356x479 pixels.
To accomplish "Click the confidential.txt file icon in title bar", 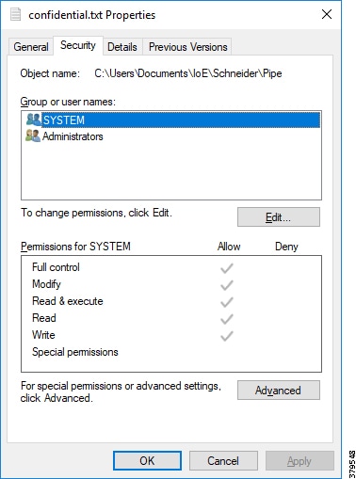I will [15, 14].
